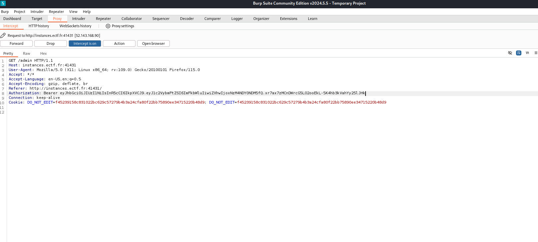Toggle show newline characters \n icon
The width and height of the screenshot is (538, 242).
point(527,53)
